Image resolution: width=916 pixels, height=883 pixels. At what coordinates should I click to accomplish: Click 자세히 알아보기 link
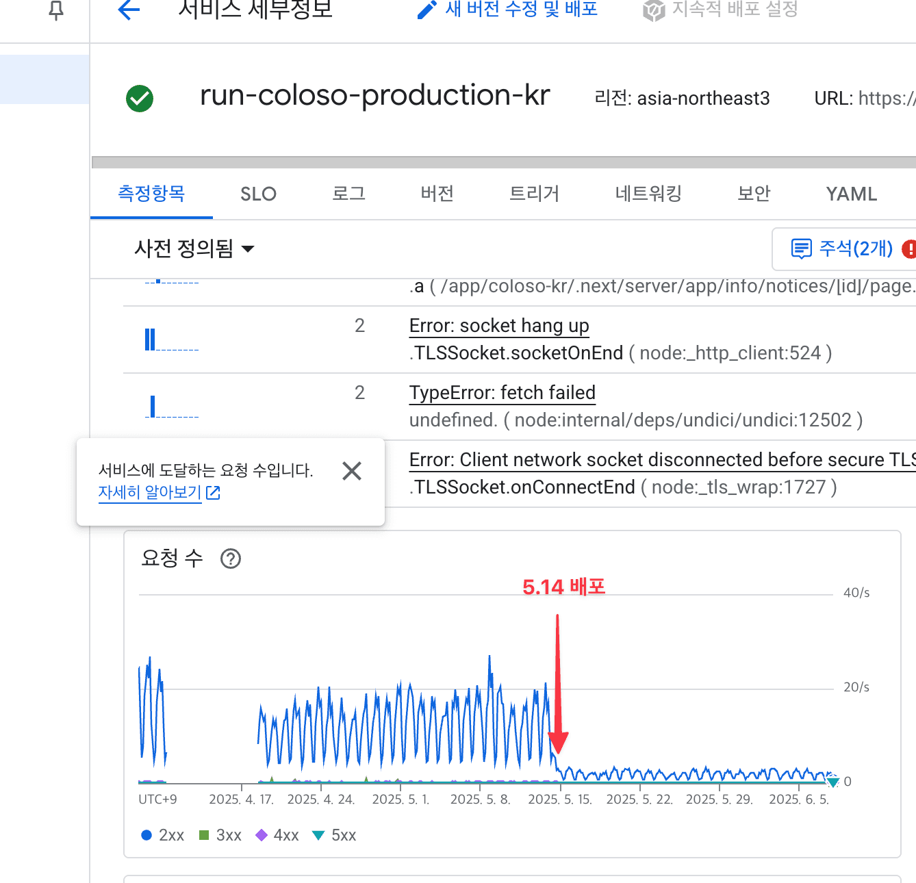pyautogui.click(x=159, y=492)
